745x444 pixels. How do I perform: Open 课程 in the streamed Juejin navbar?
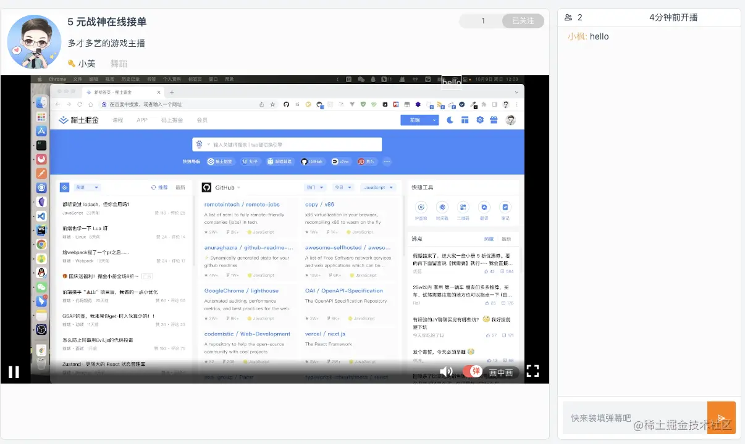[x=117, y=120]
